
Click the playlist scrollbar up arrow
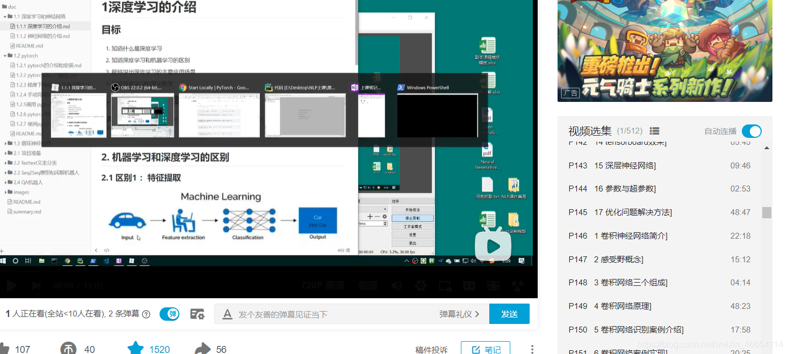767,147
